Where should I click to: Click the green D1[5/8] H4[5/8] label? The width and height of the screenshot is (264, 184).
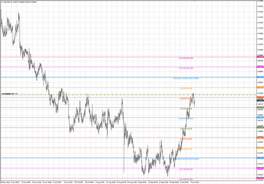tap(186, 109)
